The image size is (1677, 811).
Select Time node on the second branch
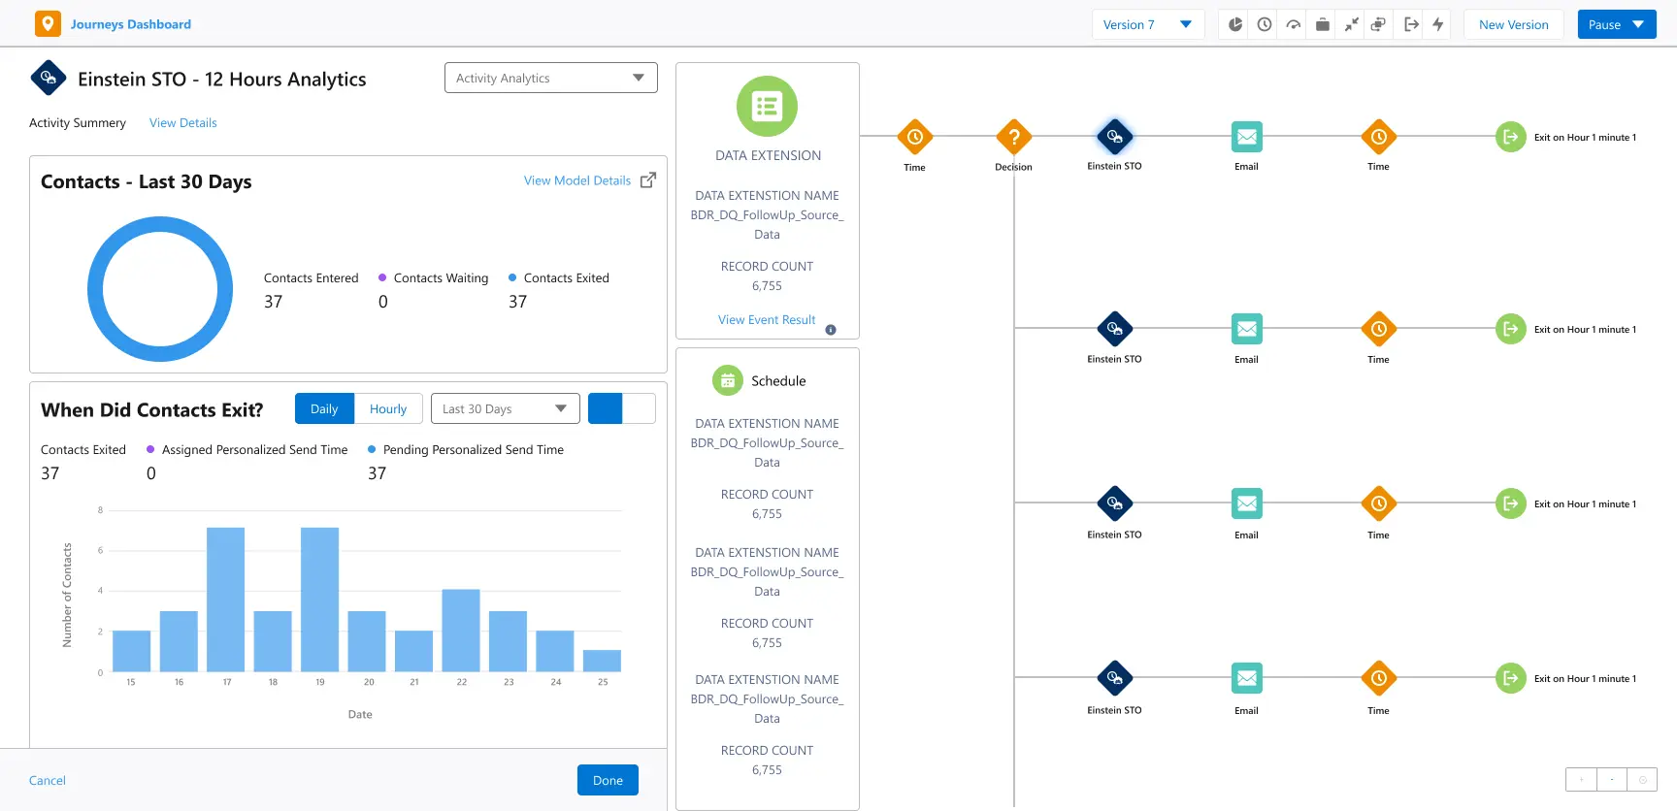pos(1379,329)
